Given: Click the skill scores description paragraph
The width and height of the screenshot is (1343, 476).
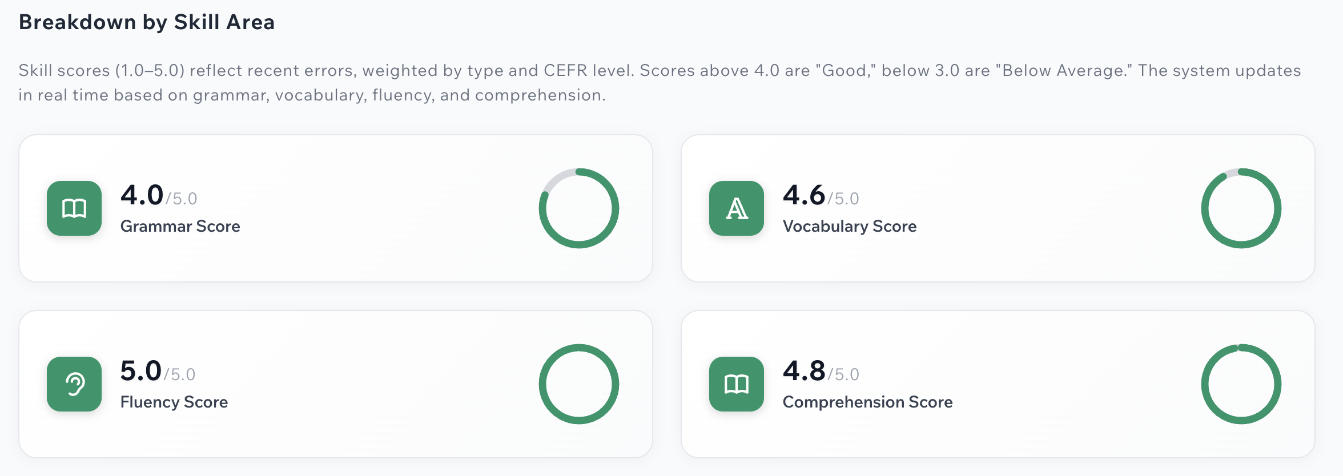Looking at the screenshot, I should click(x=660, y=83).
